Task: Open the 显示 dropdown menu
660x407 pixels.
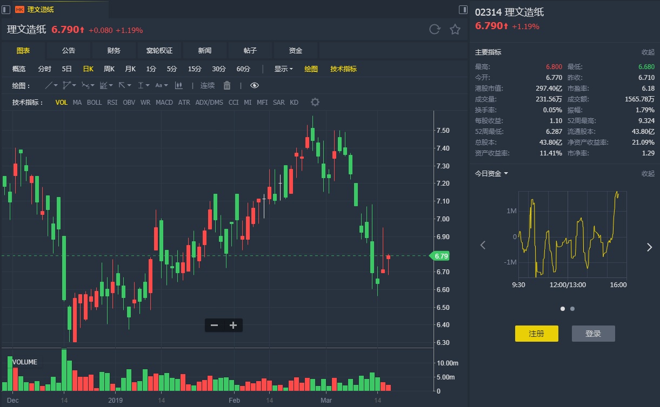Action: click(283, 69)
